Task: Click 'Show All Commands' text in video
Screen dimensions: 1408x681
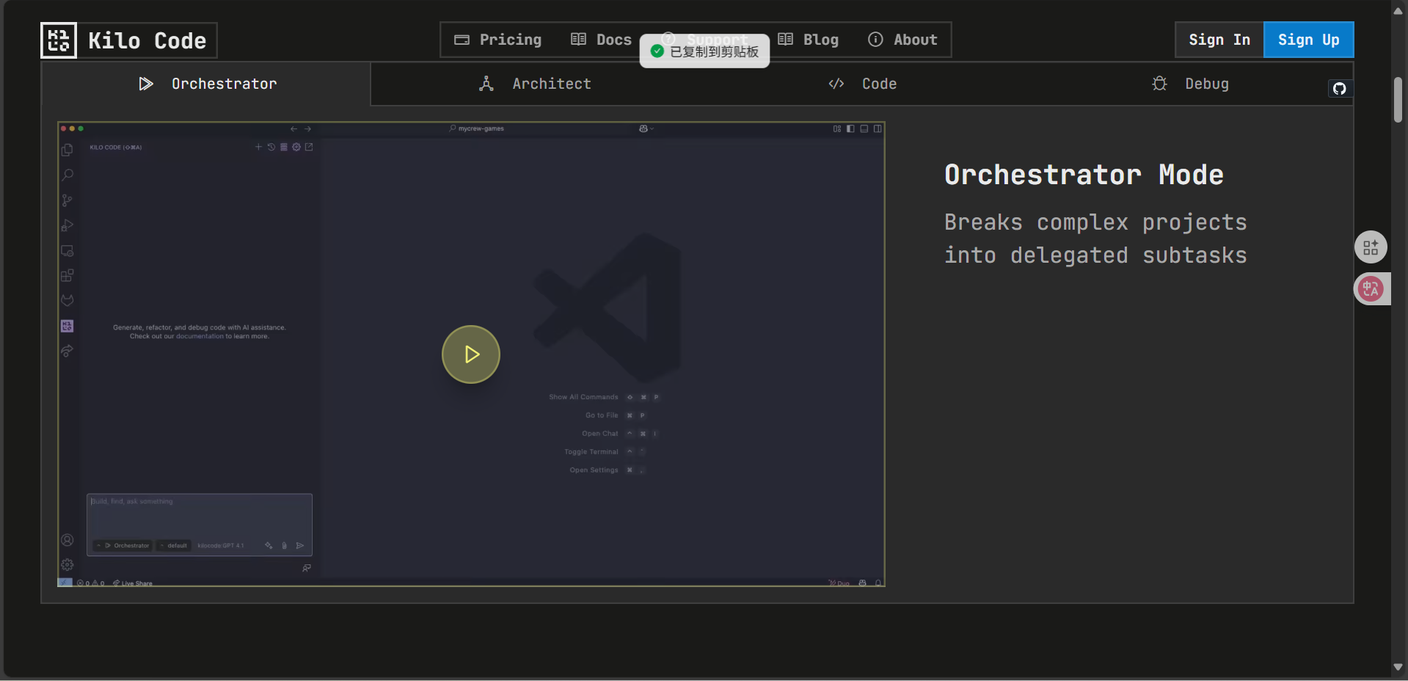Action: tap(583, 397)
